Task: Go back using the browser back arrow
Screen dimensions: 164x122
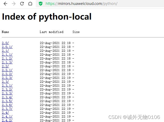Action: pyautogui.click(x=5, y=4)
